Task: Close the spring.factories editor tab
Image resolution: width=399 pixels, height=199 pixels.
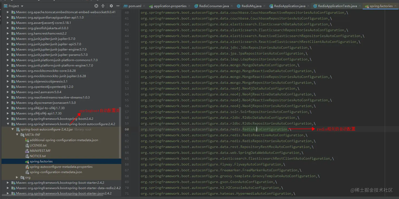Action: (x=395, y=6)
